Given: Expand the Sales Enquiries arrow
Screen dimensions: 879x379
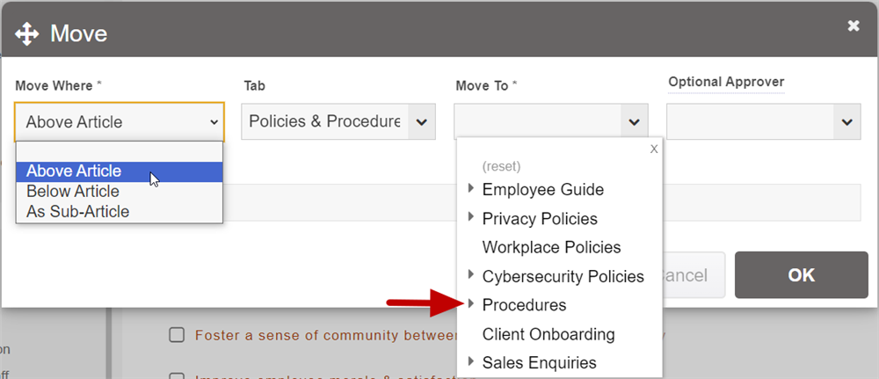Looking at the screenshot, I should pyautogui.click(x=472, y=361).
